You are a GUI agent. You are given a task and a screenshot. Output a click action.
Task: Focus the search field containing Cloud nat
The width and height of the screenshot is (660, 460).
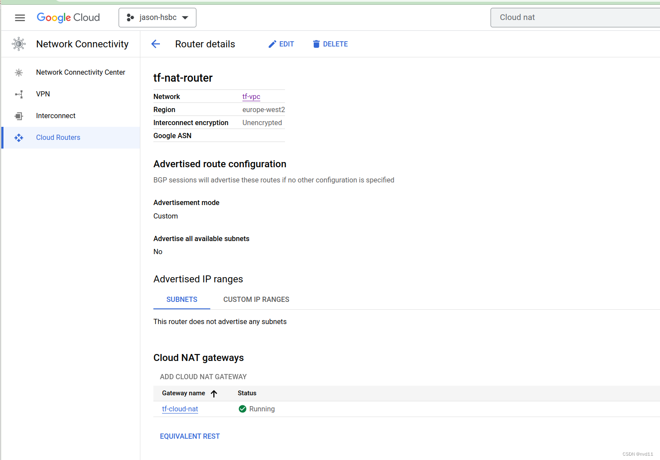(x=575, y=17)
